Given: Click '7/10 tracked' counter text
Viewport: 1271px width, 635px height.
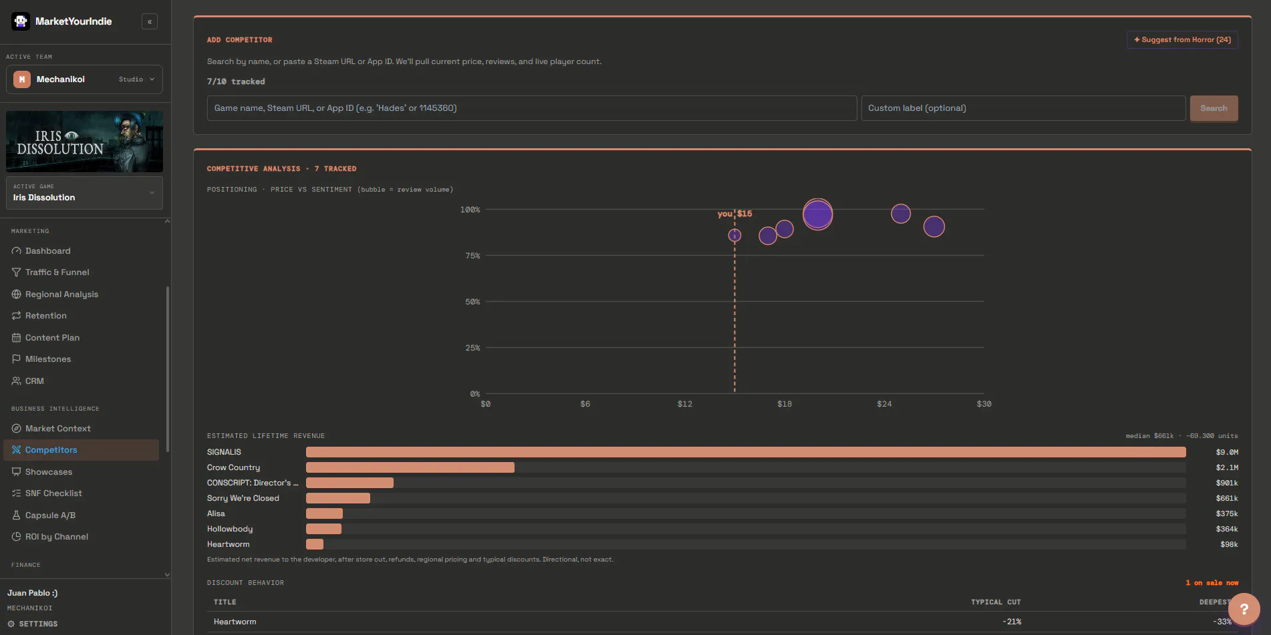Looking at the screenshot, I should (236, 81).
